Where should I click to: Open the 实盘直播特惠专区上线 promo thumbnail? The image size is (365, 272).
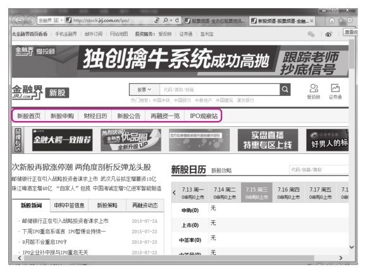(x=268, y=140)
